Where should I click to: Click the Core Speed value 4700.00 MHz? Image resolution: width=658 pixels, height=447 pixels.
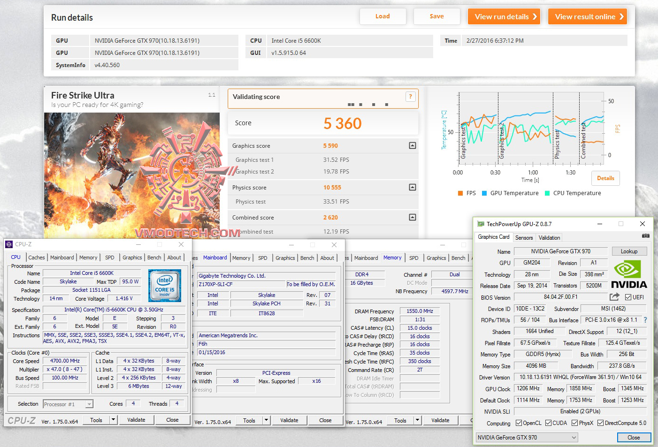65,361
